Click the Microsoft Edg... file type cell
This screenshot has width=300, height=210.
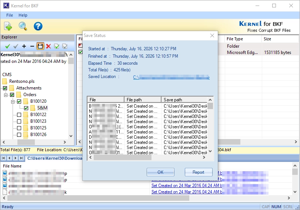pos(242,52)
